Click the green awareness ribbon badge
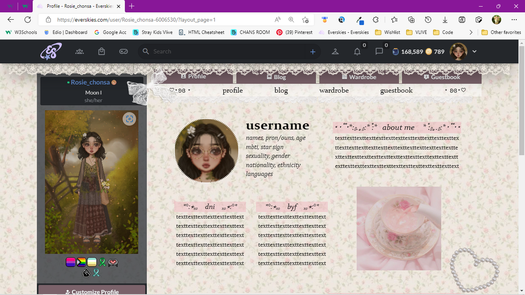The image size is (525, 295). coord(102,262)
